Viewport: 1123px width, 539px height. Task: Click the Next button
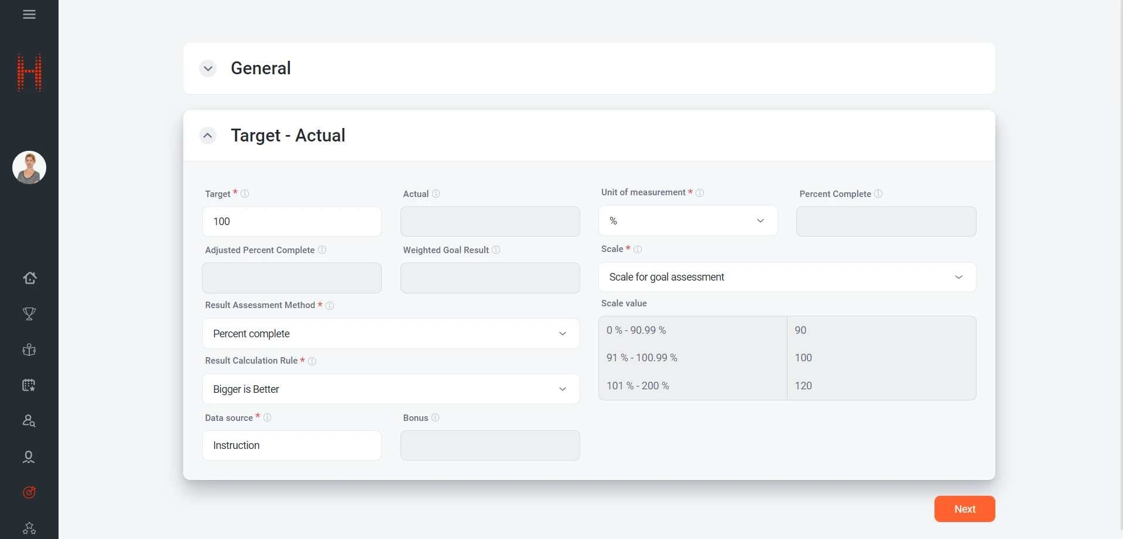(x=964, y=509)
